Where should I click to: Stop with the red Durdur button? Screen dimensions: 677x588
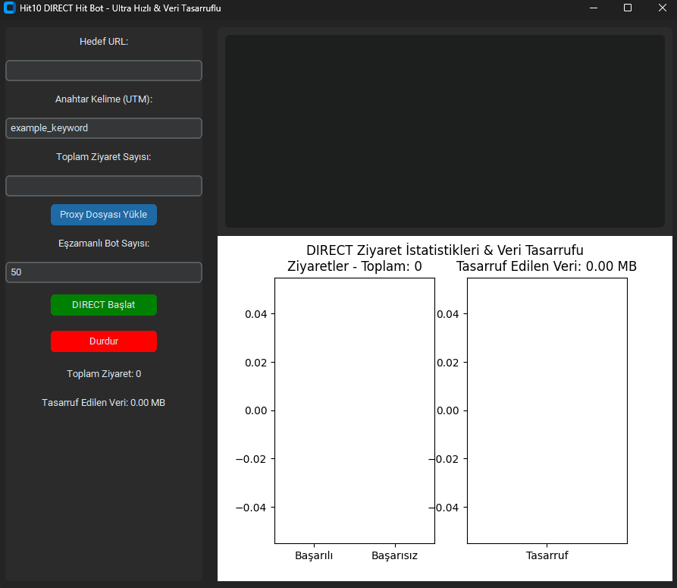point(104,341)
